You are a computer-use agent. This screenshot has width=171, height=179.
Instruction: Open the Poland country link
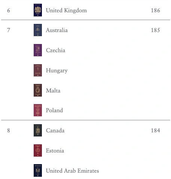(54, 110)
